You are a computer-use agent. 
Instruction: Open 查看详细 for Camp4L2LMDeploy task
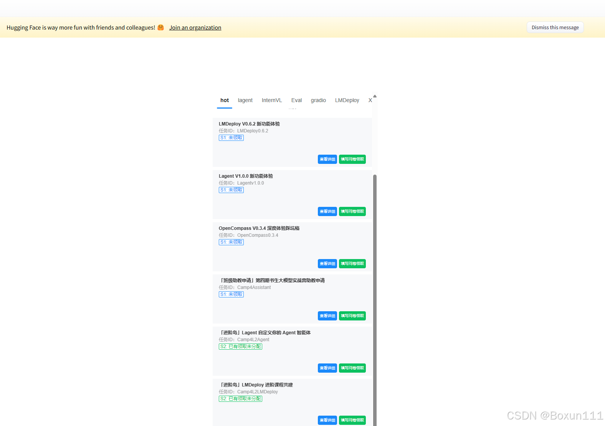pyautogui.click(x=327, y=420)
